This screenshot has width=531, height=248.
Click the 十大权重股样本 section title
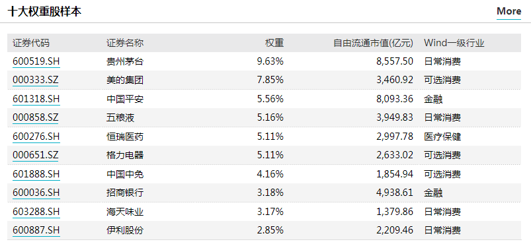click(44, 11)
